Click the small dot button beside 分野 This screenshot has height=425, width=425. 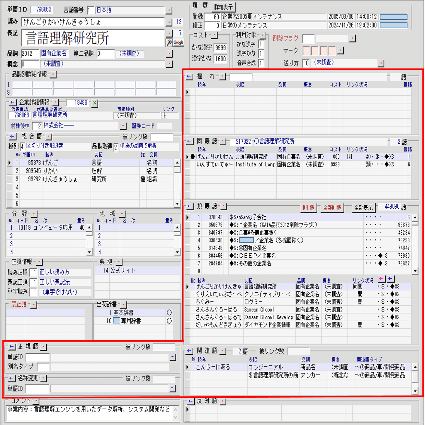point(34,214)
